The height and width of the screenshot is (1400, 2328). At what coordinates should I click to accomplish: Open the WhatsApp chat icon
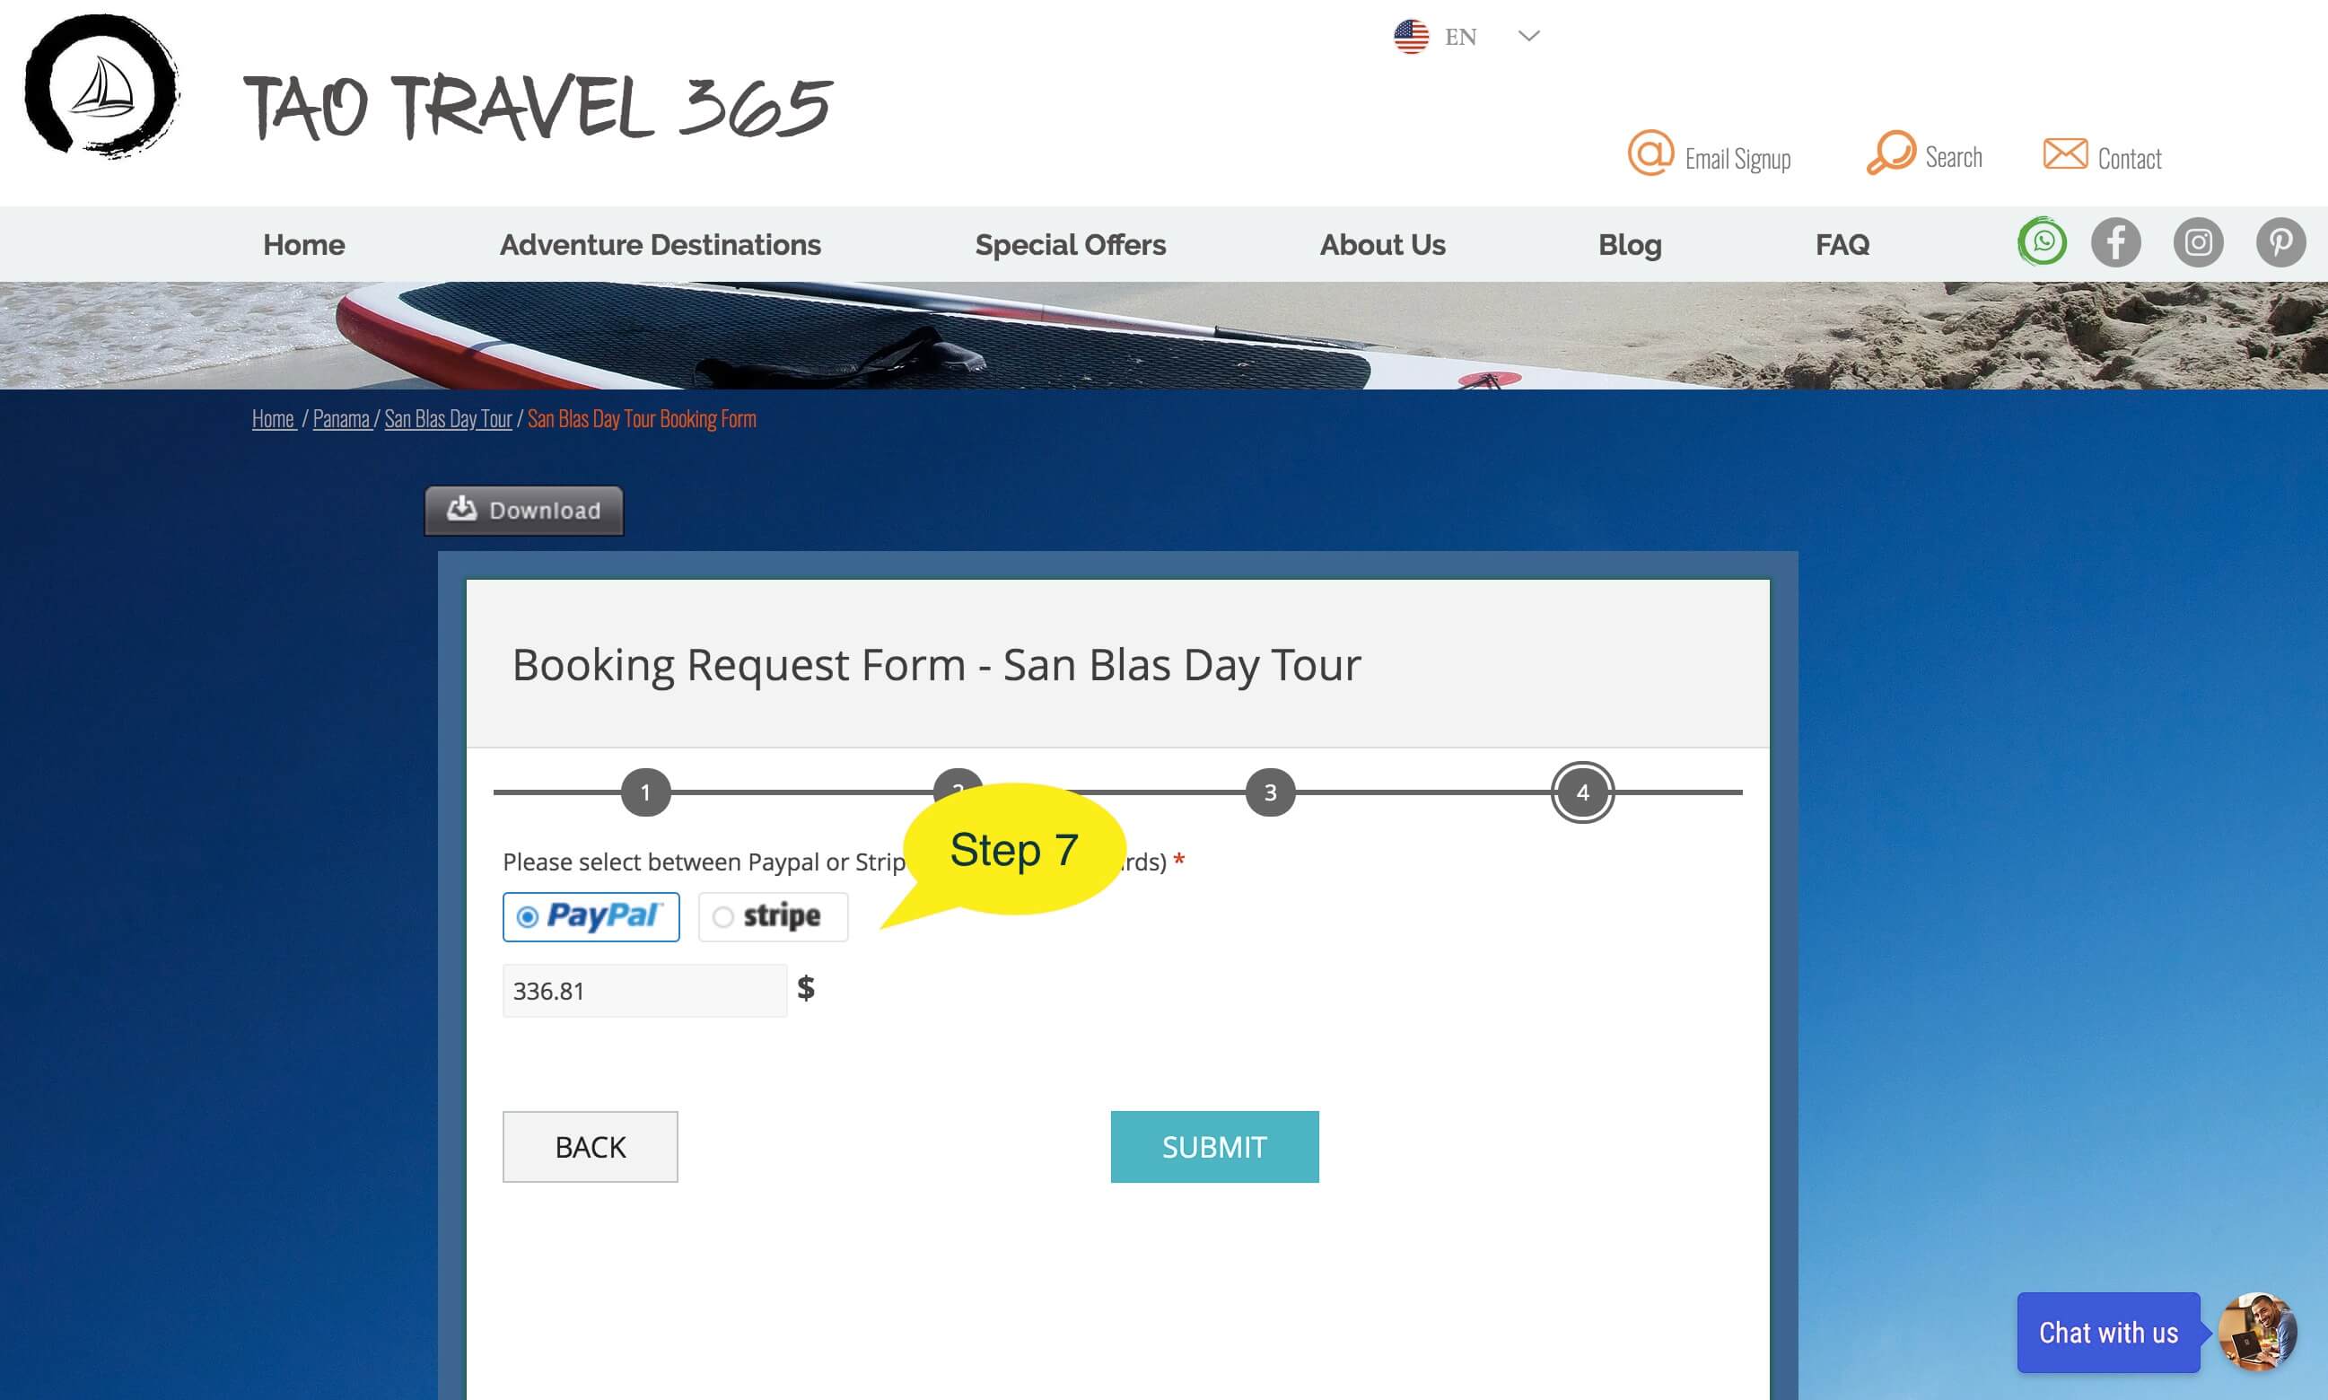pyautogui.click(x=2043, y=242)
